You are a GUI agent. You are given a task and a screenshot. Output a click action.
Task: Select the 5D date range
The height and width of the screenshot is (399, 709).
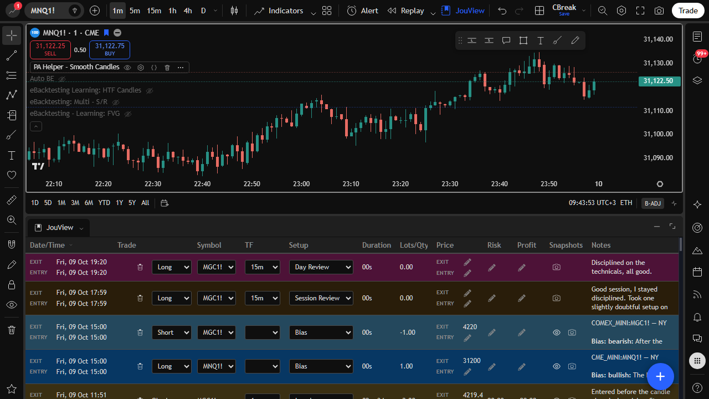pyautogui.click(x=48, y=203)
